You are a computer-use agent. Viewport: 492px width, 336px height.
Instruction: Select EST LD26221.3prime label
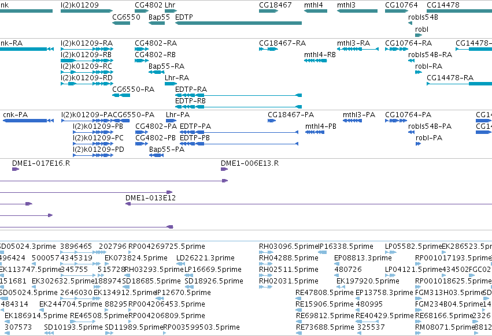205,258
